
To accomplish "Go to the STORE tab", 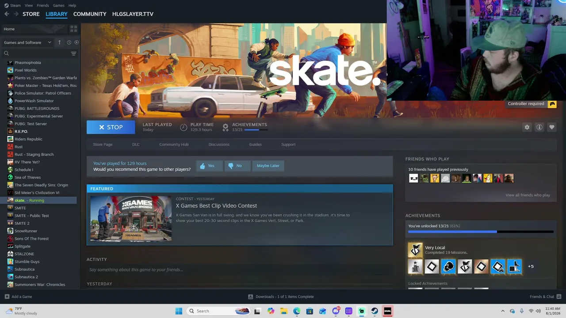I will coord(31,14).
